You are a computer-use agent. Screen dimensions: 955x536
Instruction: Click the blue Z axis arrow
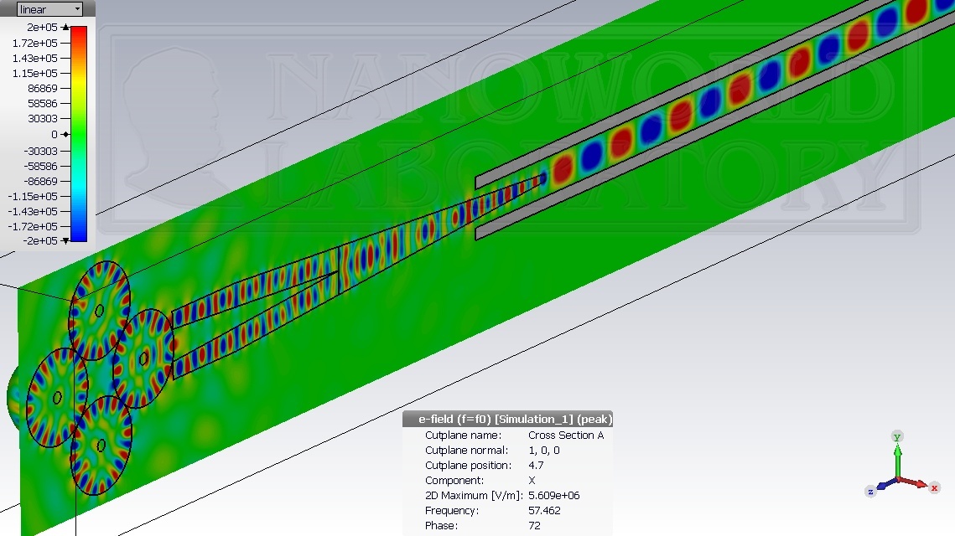884,487
